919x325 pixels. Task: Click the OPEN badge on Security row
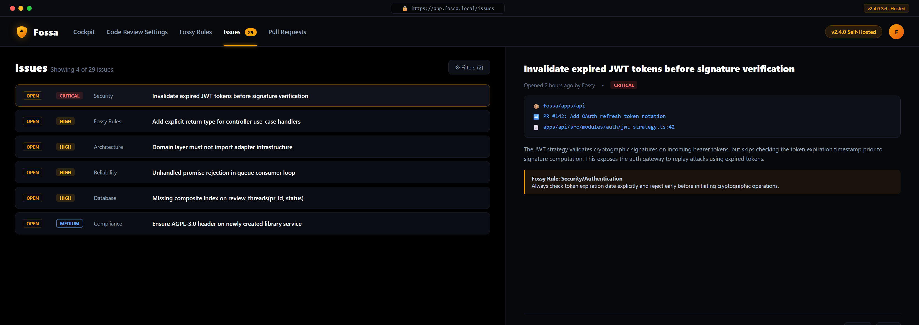pos(33,96)
